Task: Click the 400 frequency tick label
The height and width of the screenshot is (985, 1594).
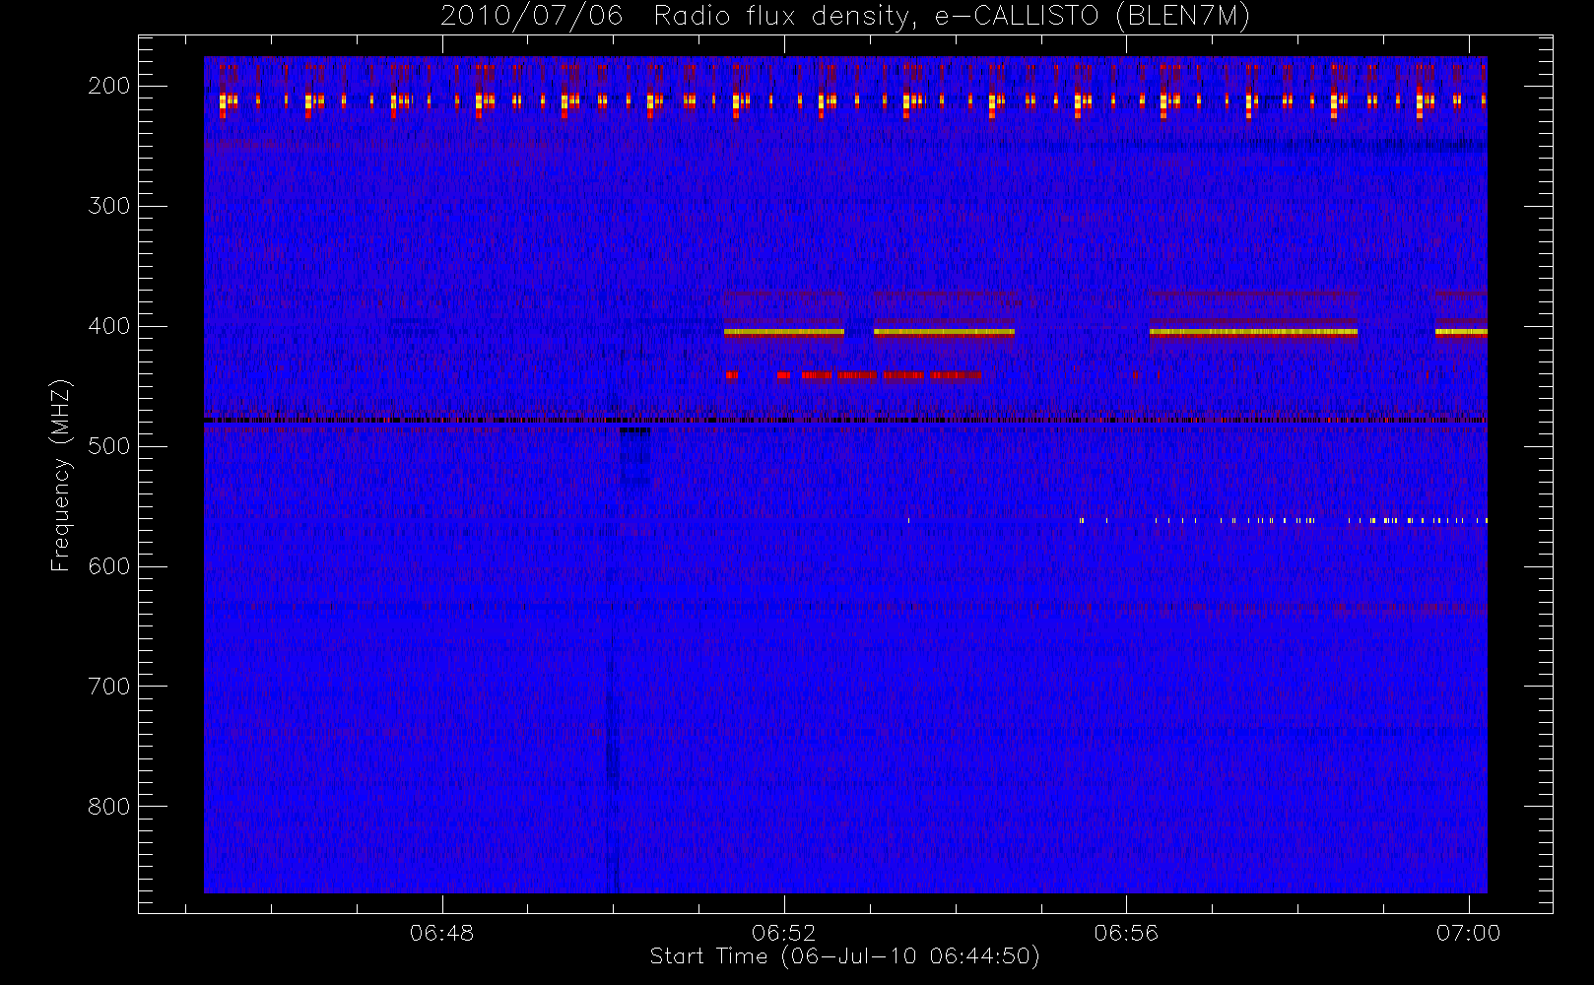Action: [108, 326]
